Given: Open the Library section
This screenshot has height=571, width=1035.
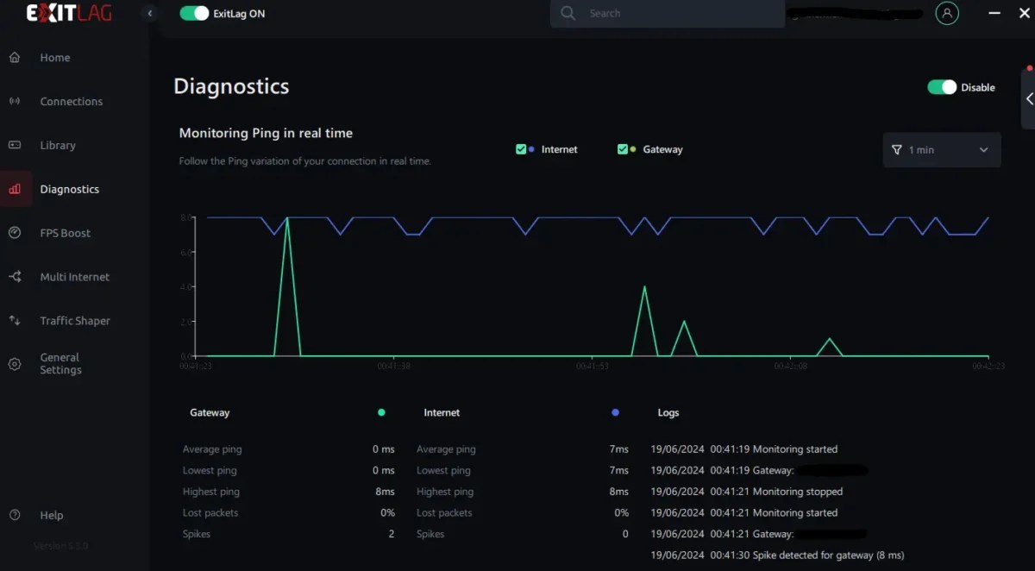Looking at the screenshot, I should tap(58, 145).
